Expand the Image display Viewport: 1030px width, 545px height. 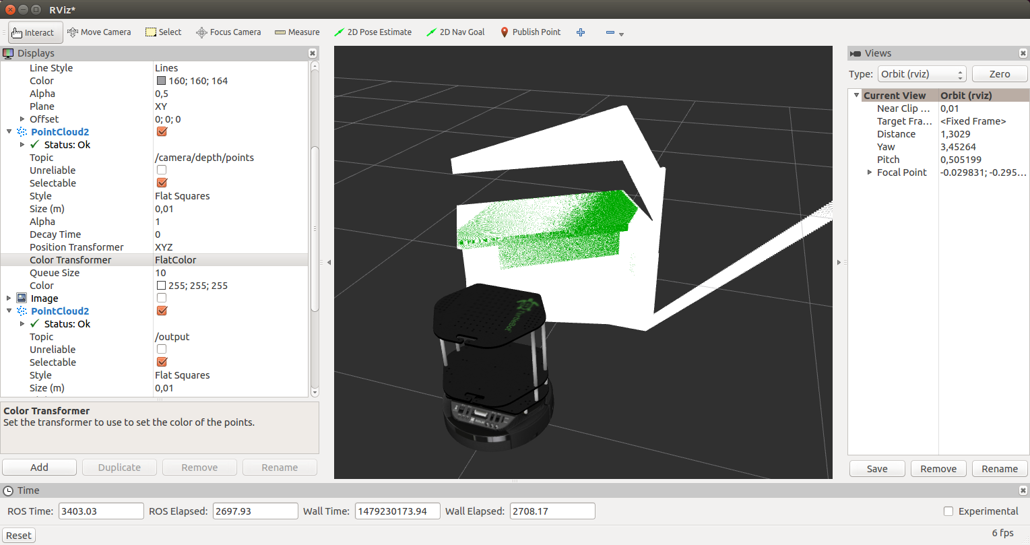coord(9,298)
